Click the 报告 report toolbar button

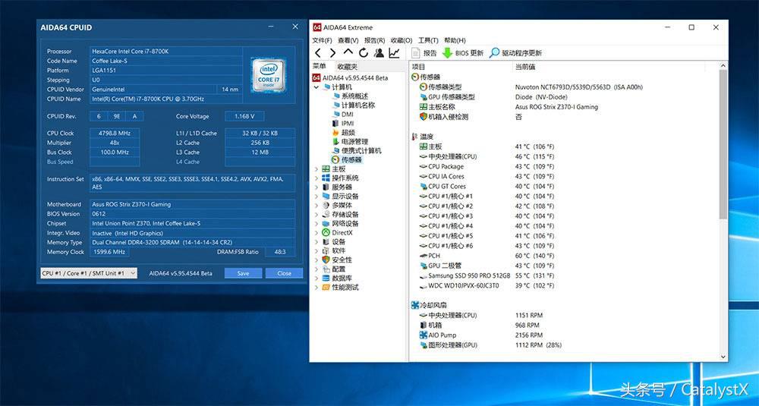pos(424,53)
